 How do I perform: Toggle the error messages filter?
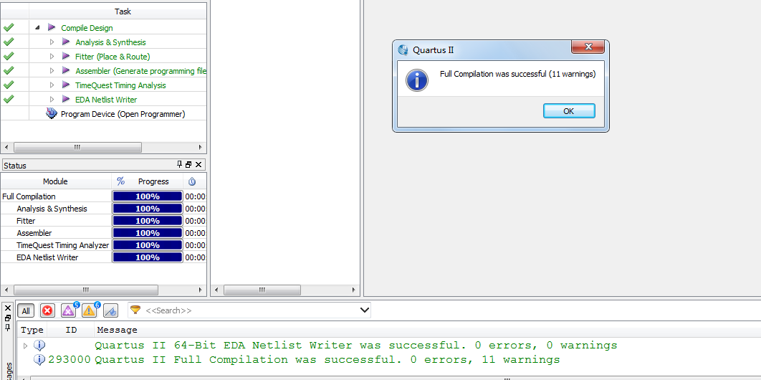tap(47, 310)
